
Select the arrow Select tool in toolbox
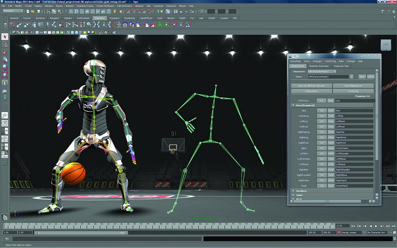[x=5, y=37]
